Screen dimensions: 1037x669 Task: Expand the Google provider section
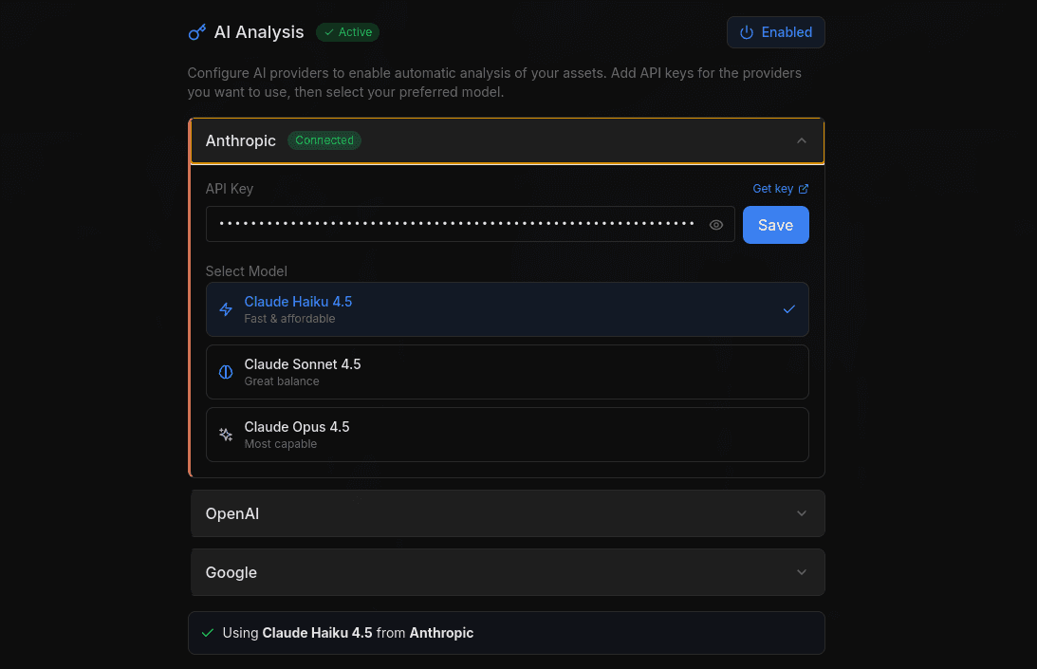[x=507, y=572]
